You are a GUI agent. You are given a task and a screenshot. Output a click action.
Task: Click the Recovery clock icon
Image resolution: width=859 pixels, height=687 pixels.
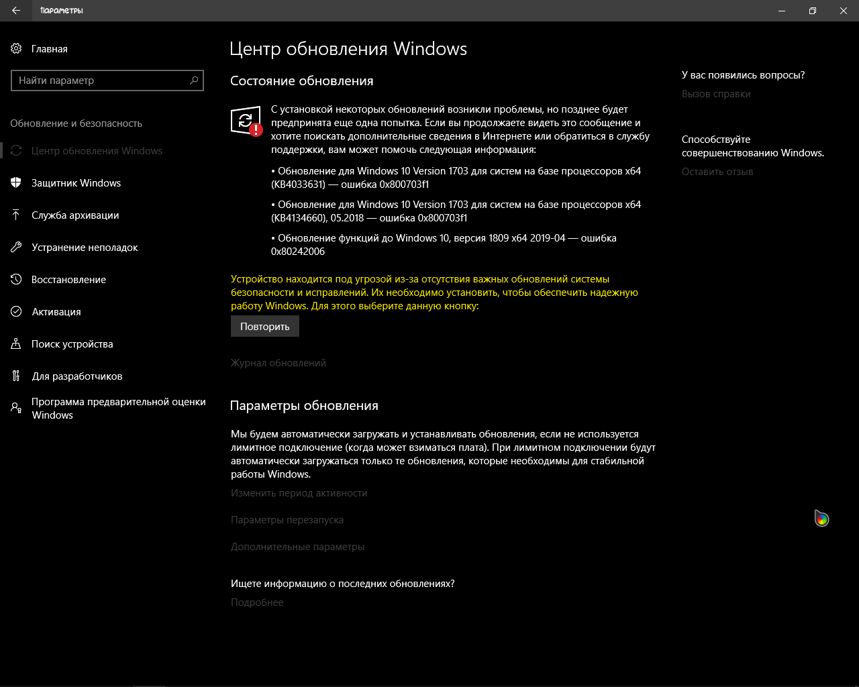(16, 280)
